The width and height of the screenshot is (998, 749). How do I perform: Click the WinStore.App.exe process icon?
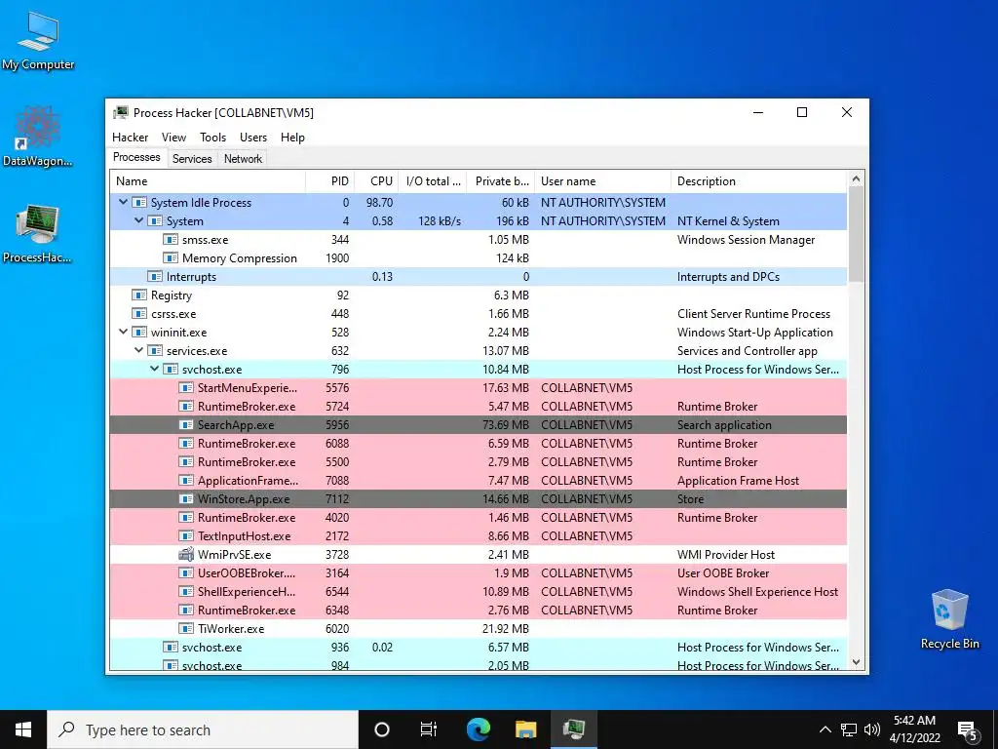(186, 498)
